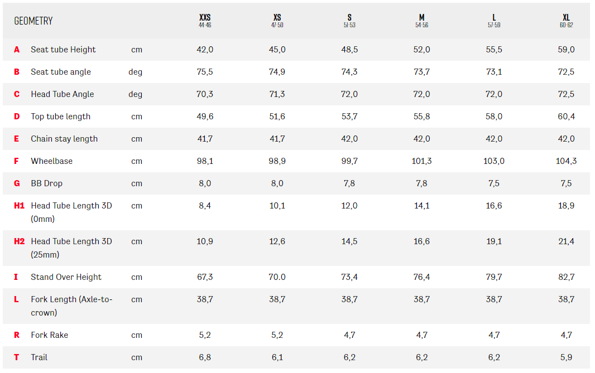Click the Stand Over Height label
Image resolution: width=595 pixels, height=373 pixels.
(66, 277)
